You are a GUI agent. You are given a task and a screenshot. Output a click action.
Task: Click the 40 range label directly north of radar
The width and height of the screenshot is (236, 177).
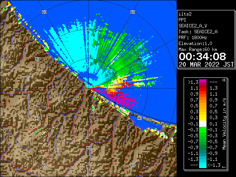(x=88, y=29)
